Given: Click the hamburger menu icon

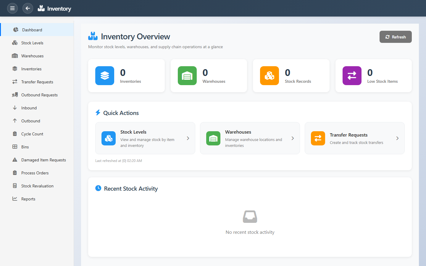Looking at the screenshot, I should click(x=12, y=8).
